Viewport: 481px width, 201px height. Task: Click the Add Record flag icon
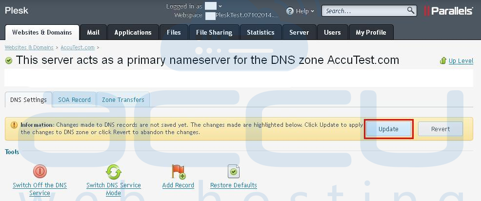pyautogui.click(x=178, y=172)
